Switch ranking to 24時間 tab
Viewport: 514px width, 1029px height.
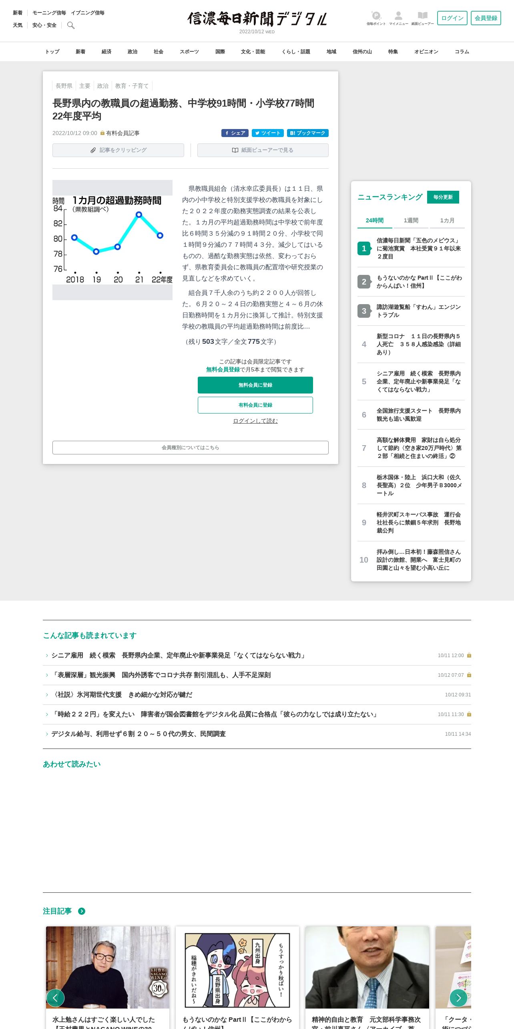tap(375, 220)
